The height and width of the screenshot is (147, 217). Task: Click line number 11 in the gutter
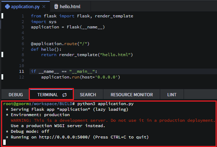point(22,71)
